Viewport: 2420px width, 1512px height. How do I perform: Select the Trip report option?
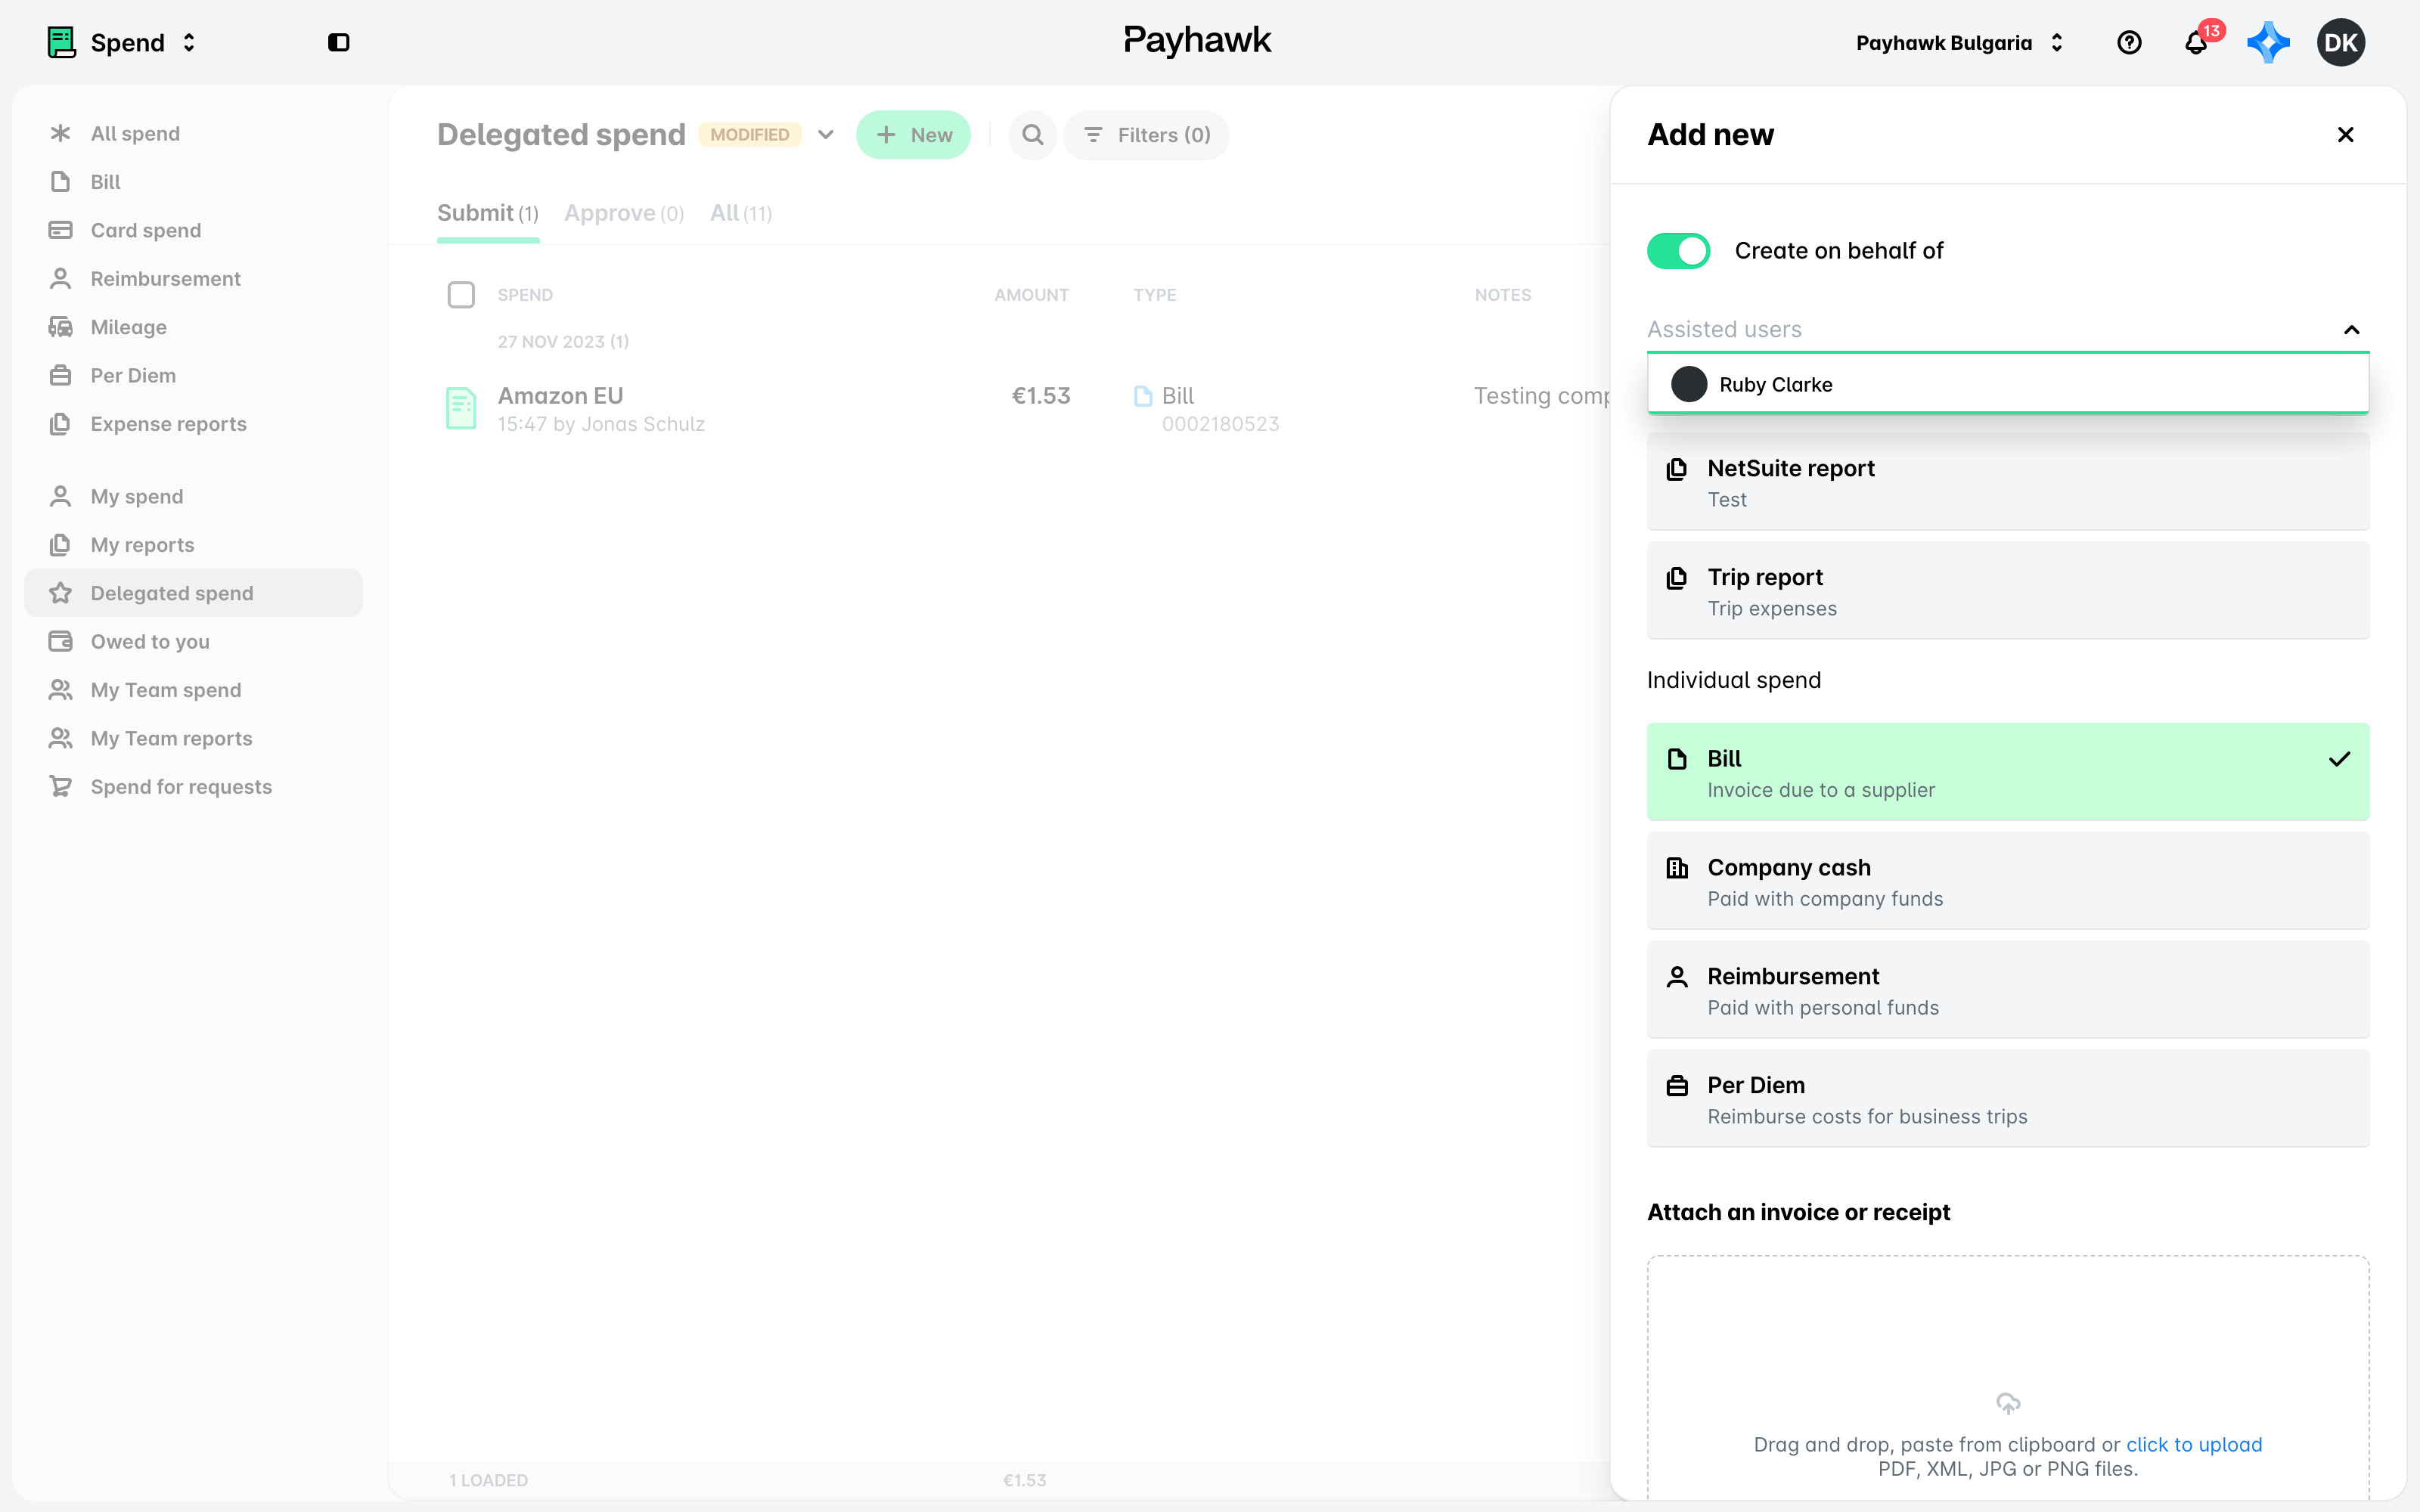coord(2008,591)
